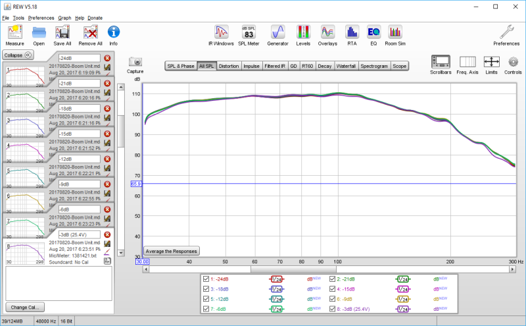Remove the -18dB measurement
Viewport: 526px width, 326px height.
tap(107, 109)
